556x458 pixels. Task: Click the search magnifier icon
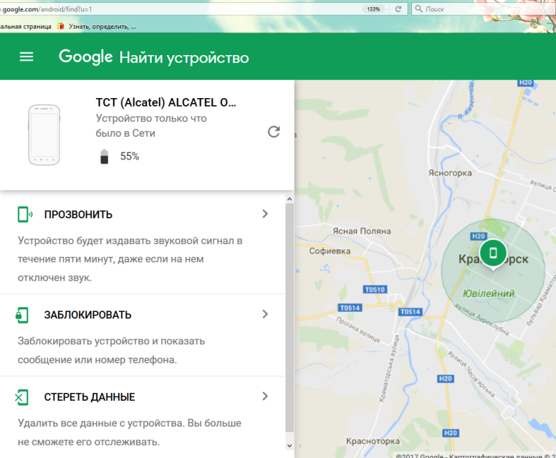coord(418,9)
